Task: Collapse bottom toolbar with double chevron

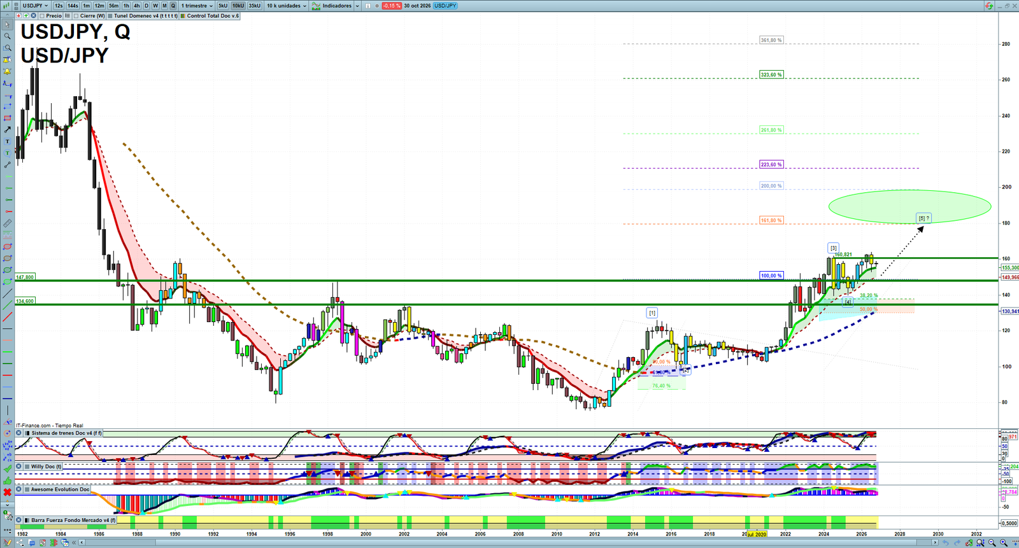Action: (x=74, y=543)
